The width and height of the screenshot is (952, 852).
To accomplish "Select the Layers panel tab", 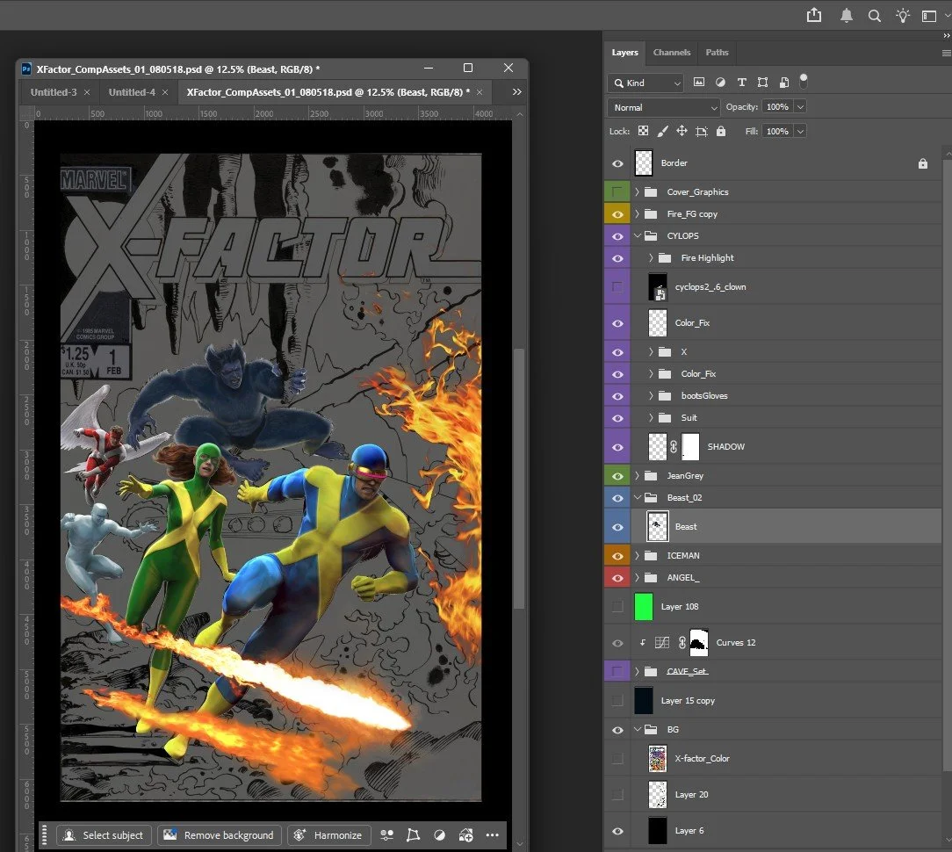I will click(x=624, y=52).
